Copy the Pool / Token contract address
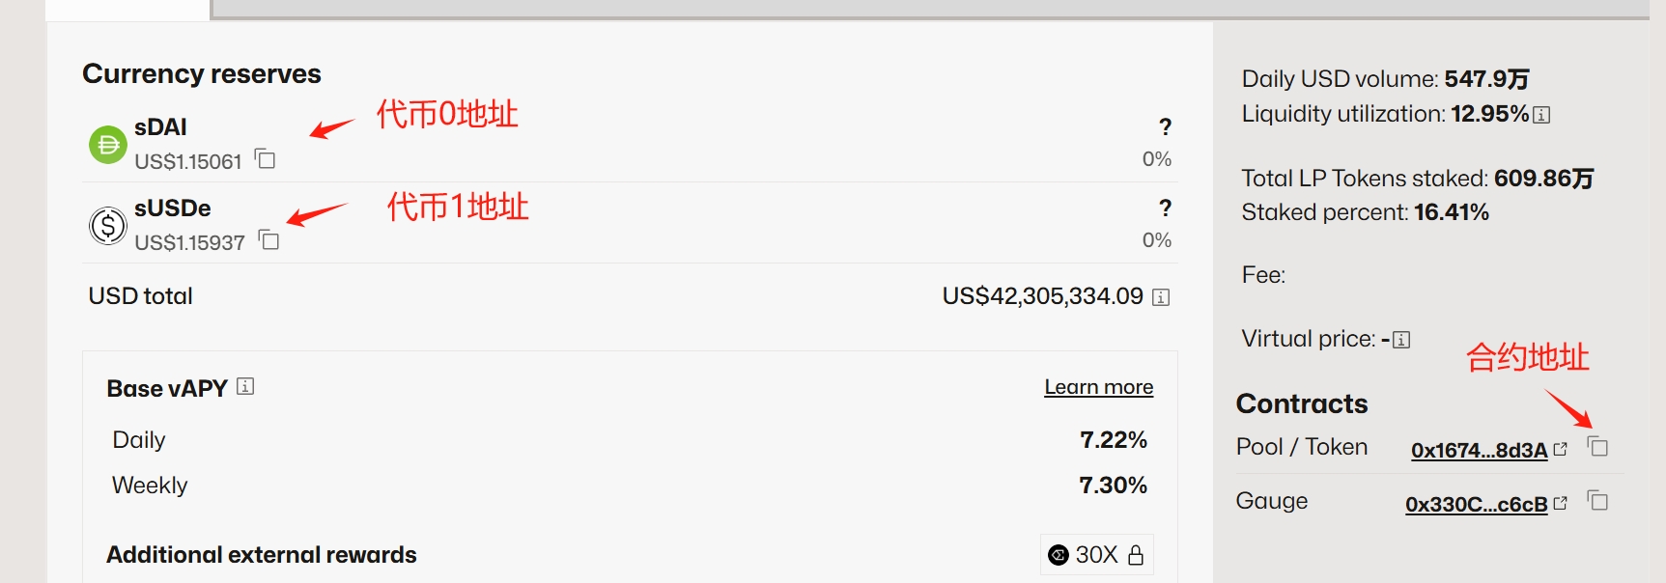Screen dimensions: 1666x583 click(1598, 447)
